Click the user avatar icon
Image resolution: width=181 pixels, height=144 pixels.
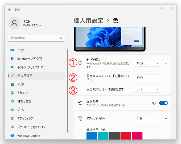coord(14,23)
